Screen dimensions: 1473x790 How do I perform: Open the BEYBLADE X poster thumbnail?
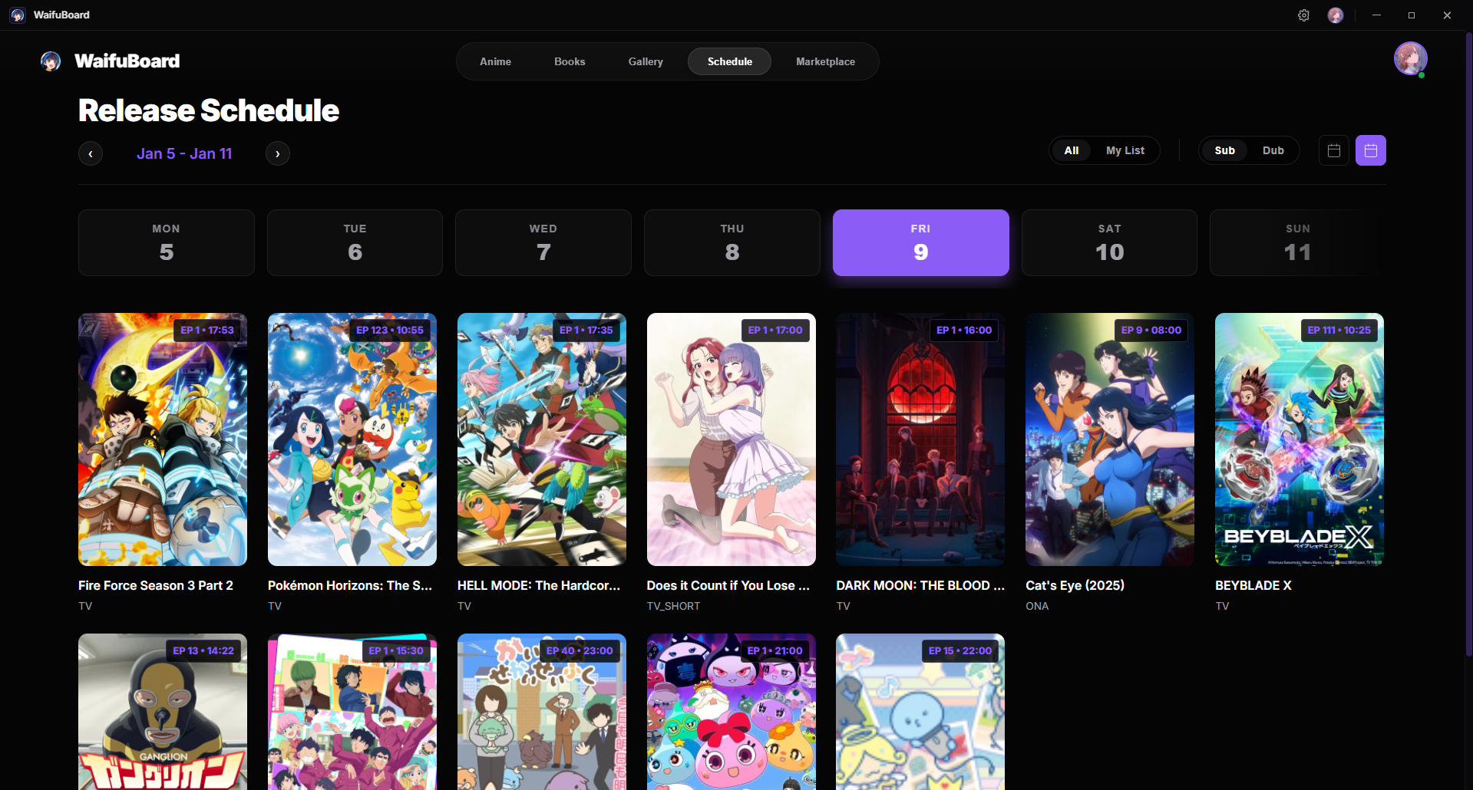(x=1298, y=439)
